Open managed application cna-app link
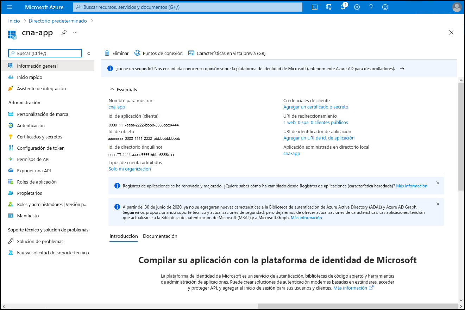Screen dimensions: 465x310 click(x=292, y=153)
